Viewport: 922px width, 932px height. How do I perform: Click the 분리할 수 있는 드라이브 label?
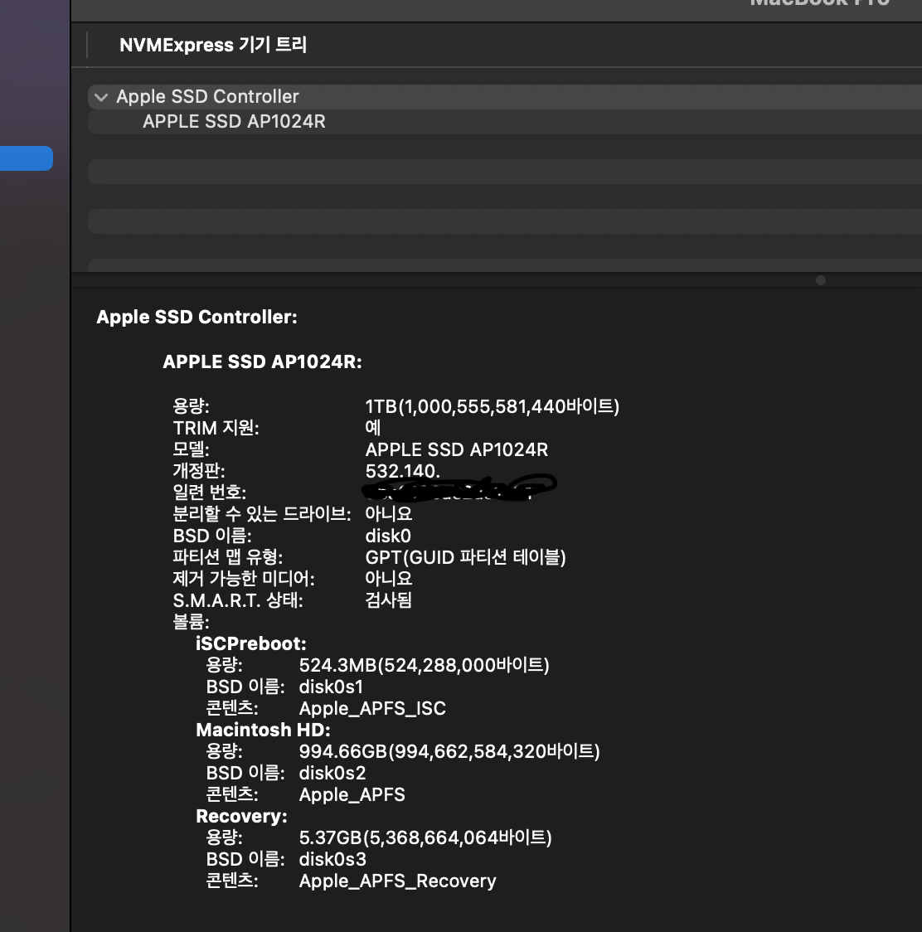pyautogui.click(x=261, y=513)
